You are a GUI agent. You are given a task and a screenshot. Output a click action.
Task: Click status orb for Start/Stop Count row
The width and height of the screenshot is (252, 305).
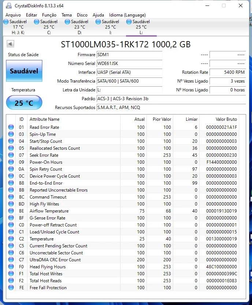pos(11,141)
